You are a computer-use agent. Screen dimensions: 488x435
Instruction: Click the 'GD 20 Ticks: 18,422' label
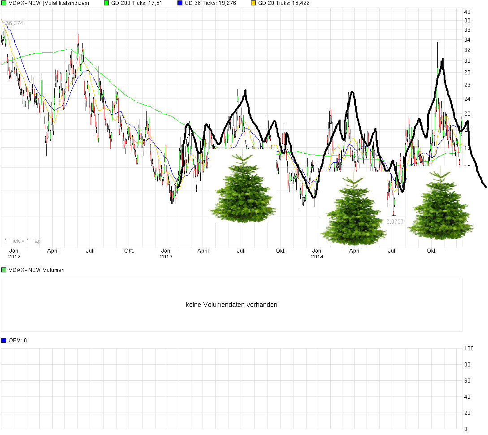pos(284,3)
